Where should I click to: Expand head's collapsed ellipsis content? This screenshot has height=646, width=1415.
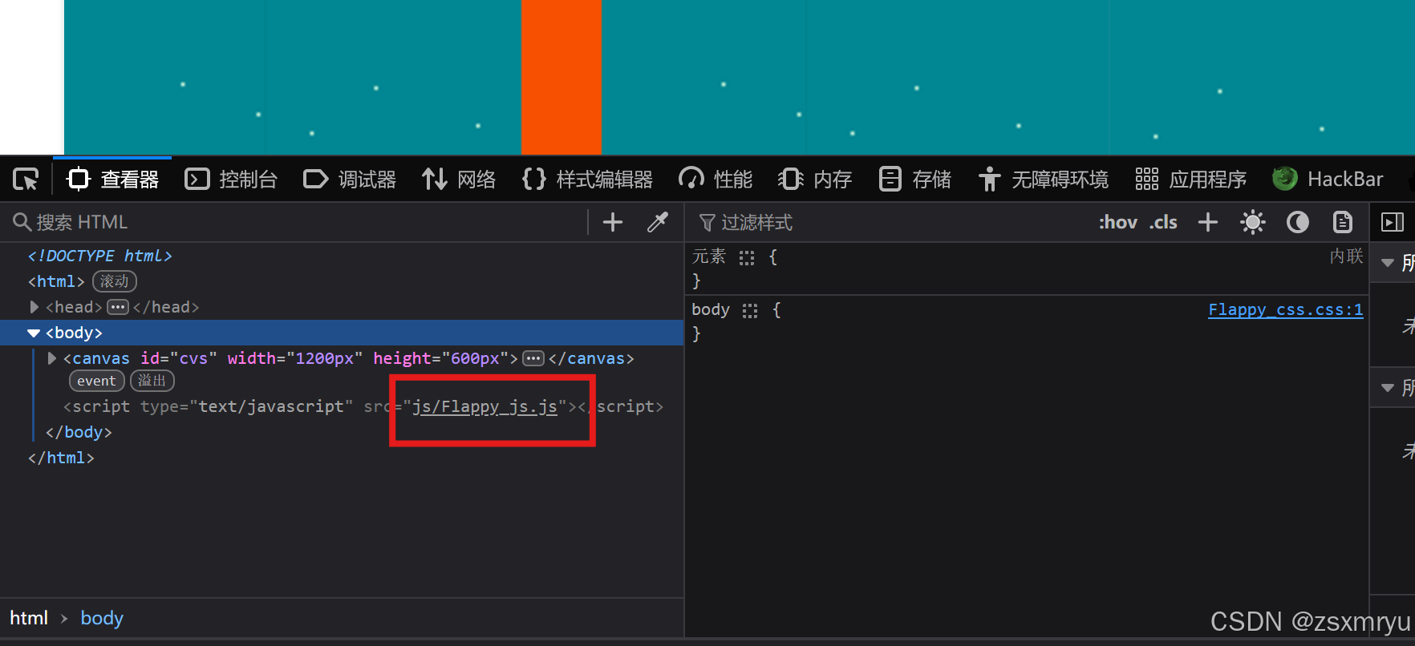118,307
